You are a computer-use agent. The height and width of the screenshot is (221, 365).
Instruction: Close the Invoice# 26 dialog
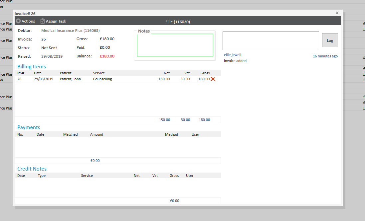337,13
